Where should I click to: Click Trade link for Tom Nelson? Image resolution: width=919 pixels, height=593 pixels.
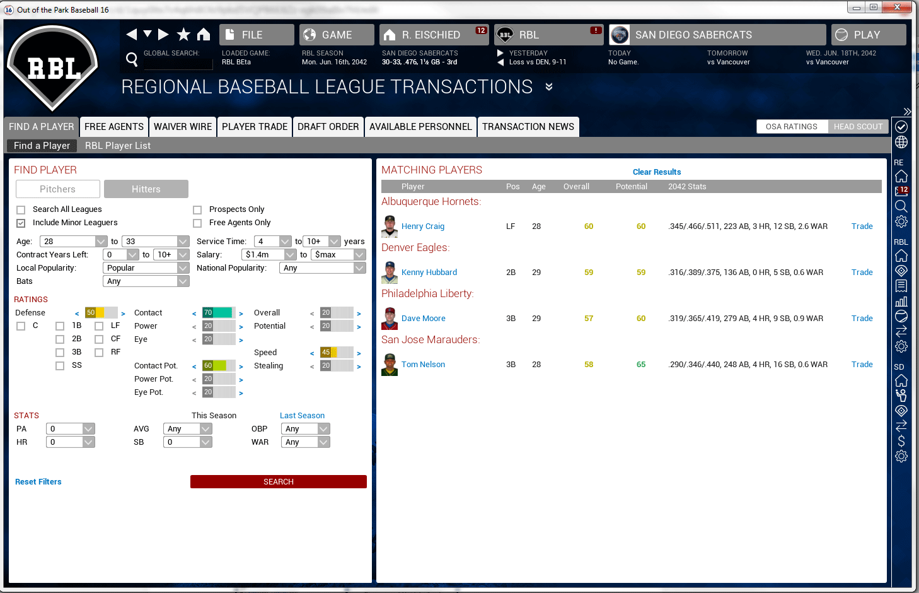coord(862,365)
